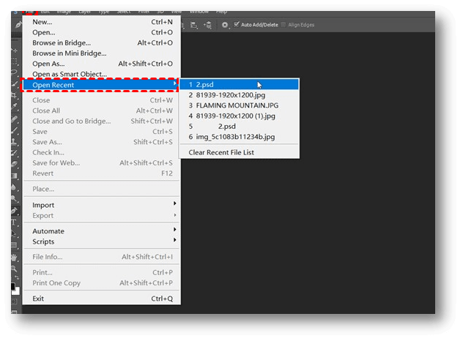Viewport: 463px width, 341px height.
Task: Toggle the Align Edges checkbox
Action: pyautogui.click(x=284, y=24)
